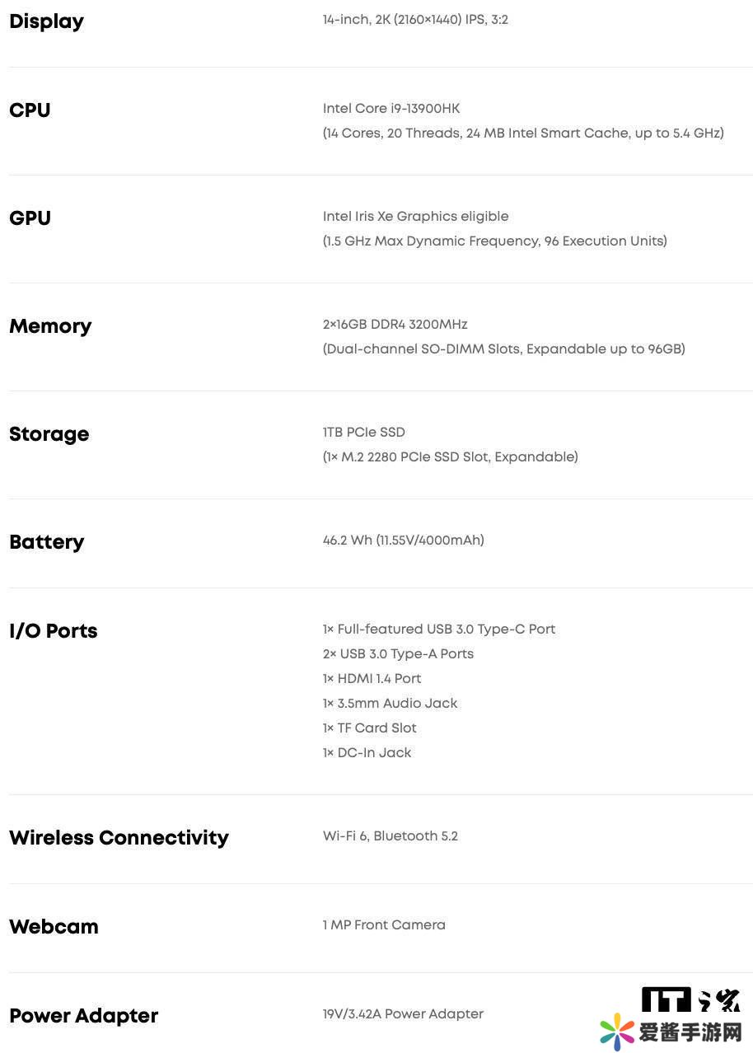This screenshot has height=1053, width=753.
Task: Click the black IT logo watermark
Action: [666, 1000]
